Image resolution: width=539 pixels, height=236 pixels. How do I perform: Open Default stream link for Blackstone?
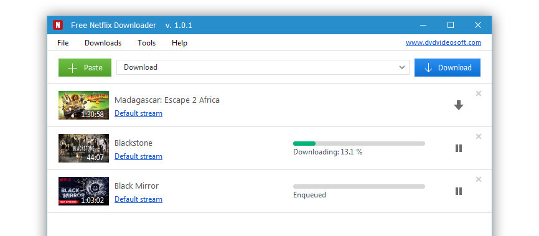(139, 156)
